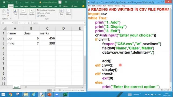The image size is (173, 97).
Task: Select cell B1 containing class
Action: click(x=31, y=33)
